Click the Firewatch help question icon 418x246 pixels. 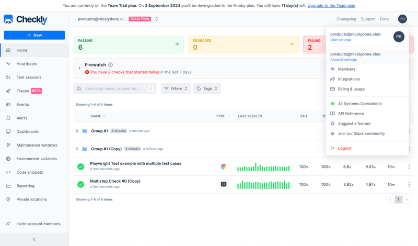click(x=111, y=64)
